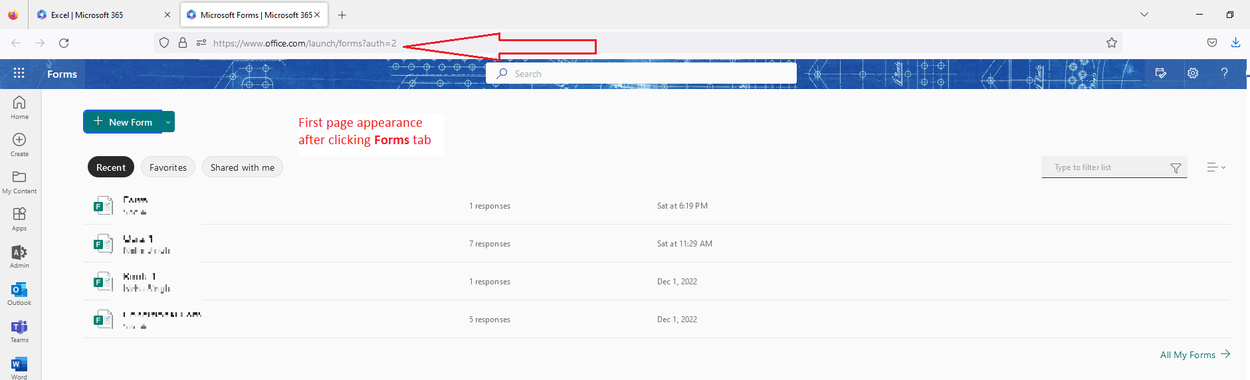This screenshot has width=1250, height=380.
Task: Click the Forms title in header
Action: point(62,74)
